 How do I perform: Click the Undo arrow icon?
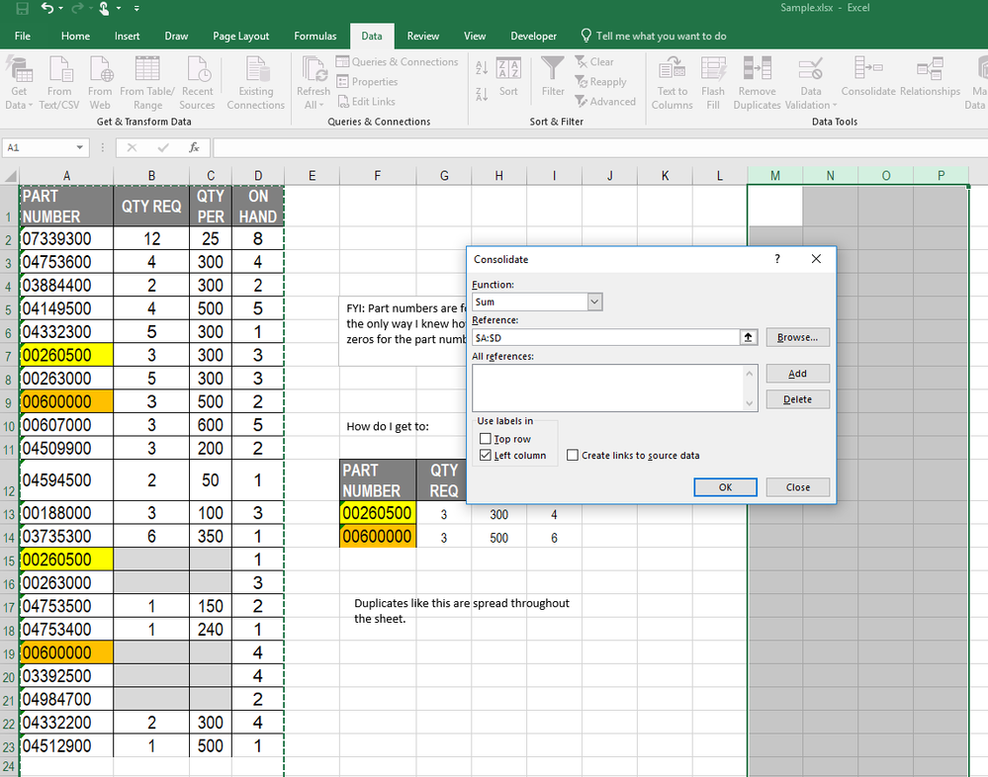[x=47, y=8]
